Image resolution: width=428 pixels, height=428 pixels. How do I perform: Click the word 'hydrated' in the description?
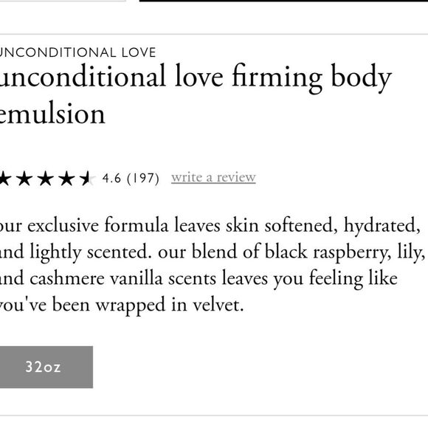click(382, 227)
